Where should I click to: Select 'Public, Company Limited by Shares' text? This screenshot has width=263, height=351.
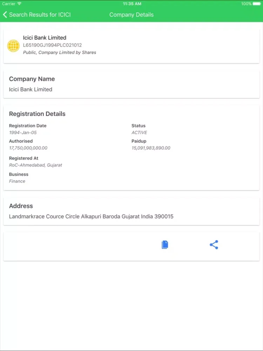point(60,52)
